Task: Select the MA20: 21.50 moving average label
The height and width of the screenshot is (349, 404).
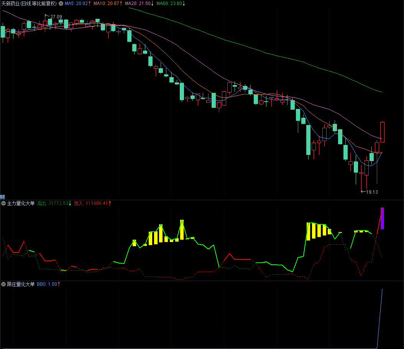Action: point(138,3)
